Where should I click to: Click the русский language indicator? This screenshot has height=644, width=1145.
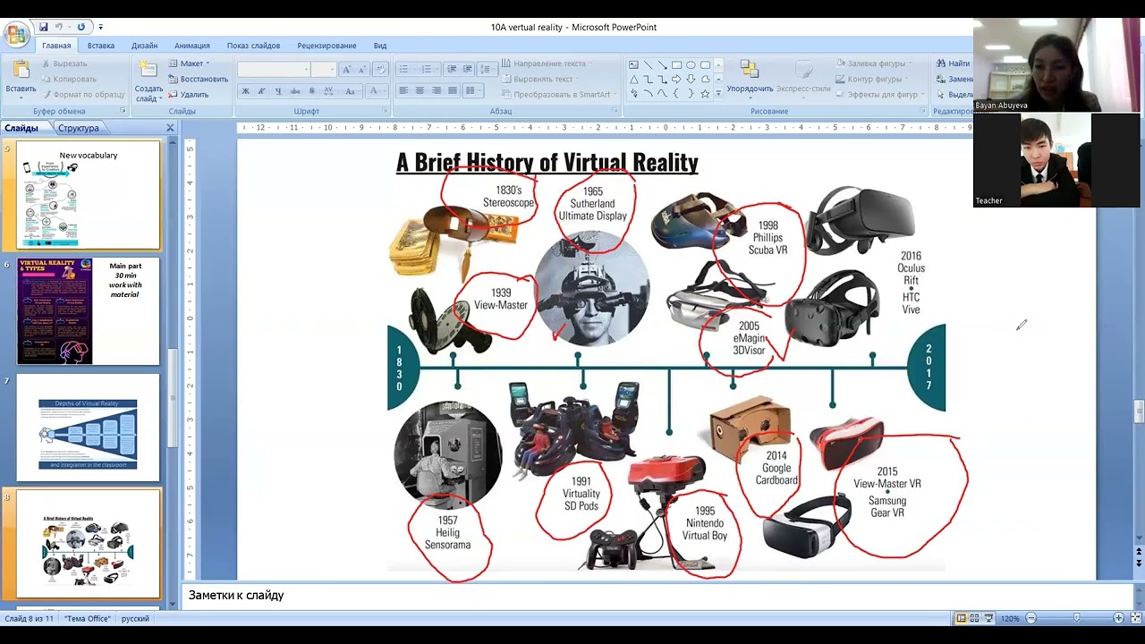(135, 619)
